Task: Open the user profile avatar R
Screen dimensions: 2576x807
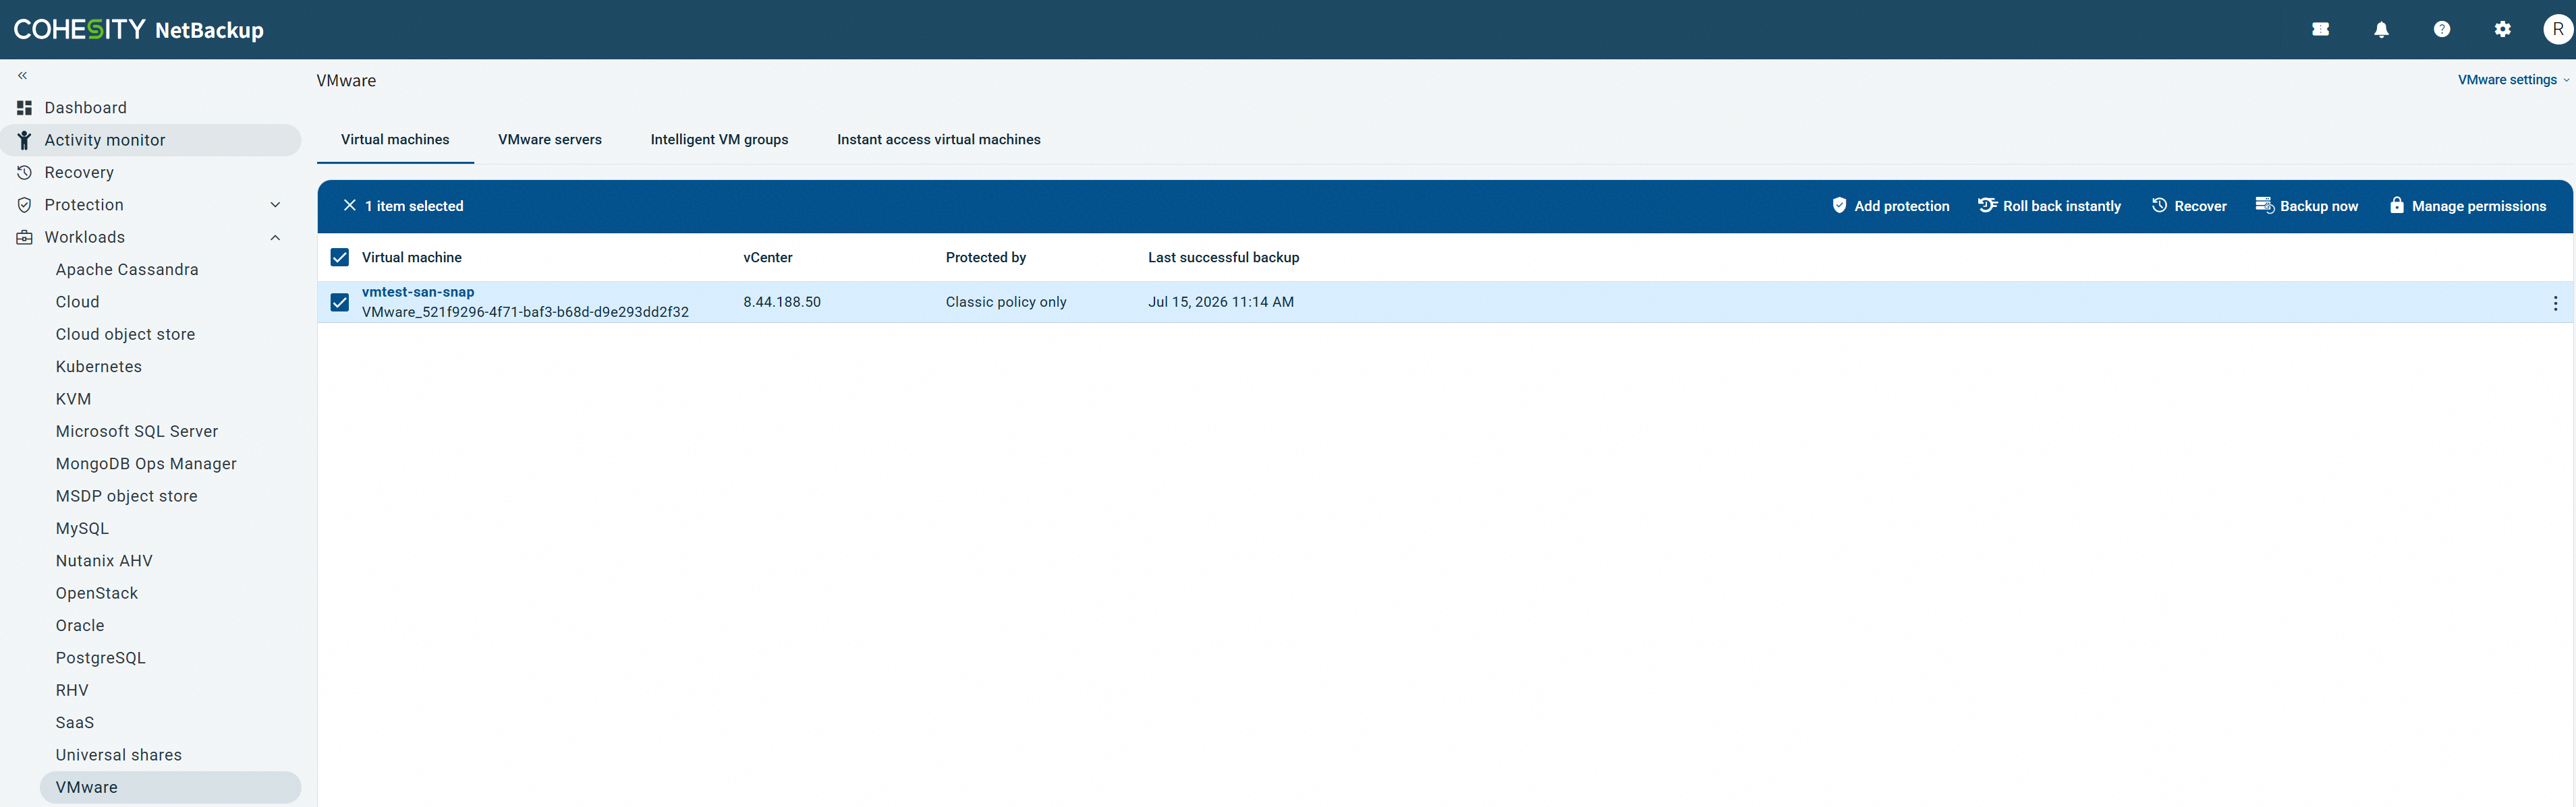Action: point(2557,29)
